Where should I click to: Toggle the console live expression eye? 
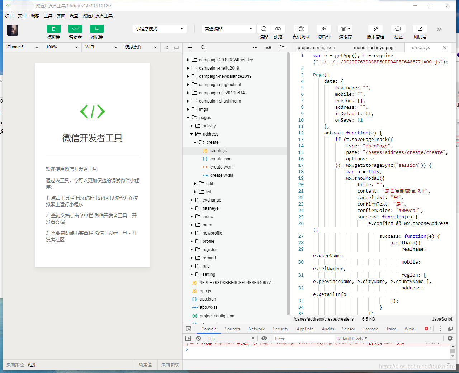[x=264, y=339]
